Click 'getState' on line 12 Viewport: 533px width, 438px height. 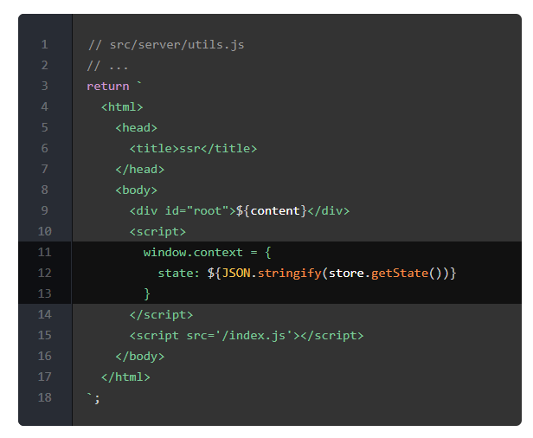click(x=400, y=273)
